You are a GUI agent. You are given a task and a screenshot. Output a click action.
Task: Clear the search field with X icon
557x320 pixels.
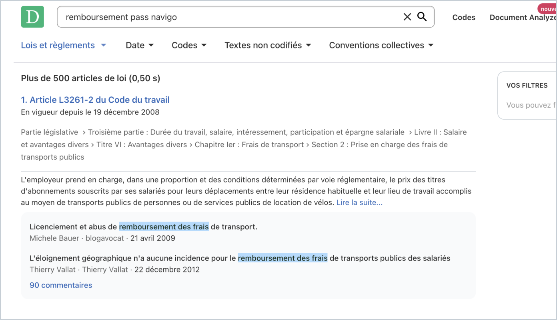(407, 17)
